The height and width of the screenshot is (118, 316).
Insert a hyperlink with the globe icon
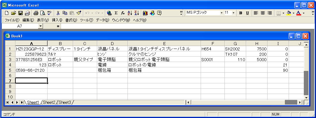coord(109,13)
